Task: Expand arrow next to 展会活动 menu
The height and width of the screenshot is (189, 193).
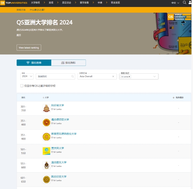Action: point(75,3)
